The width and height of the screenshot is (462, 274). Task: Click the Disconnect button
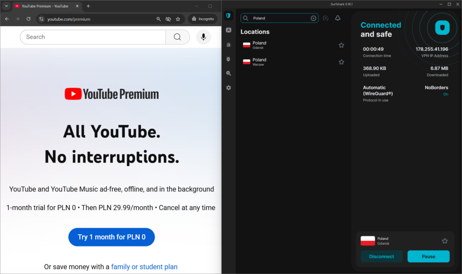tap(381, 256)
